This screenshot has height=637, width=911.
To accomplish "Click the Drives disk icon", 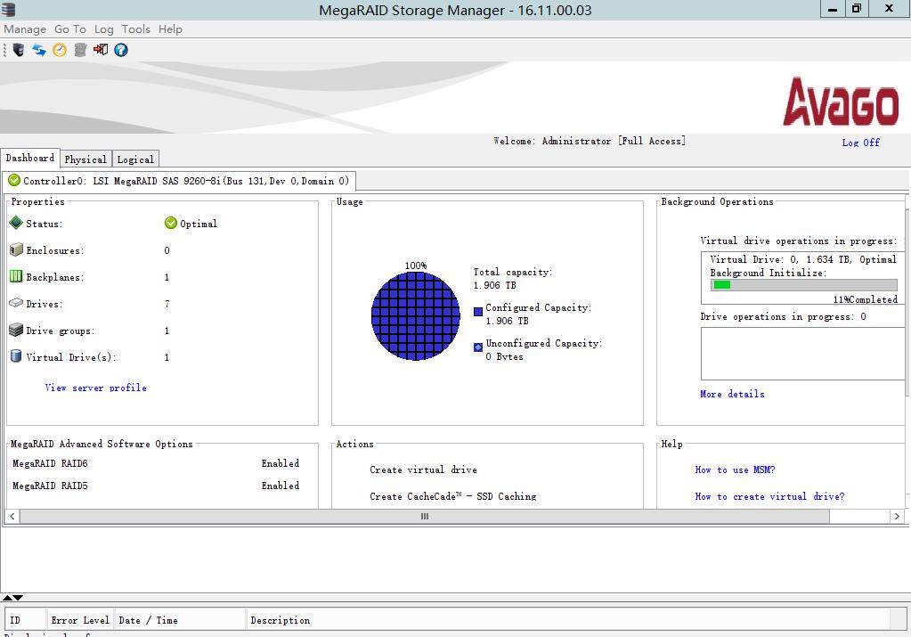I will (16, 303).
